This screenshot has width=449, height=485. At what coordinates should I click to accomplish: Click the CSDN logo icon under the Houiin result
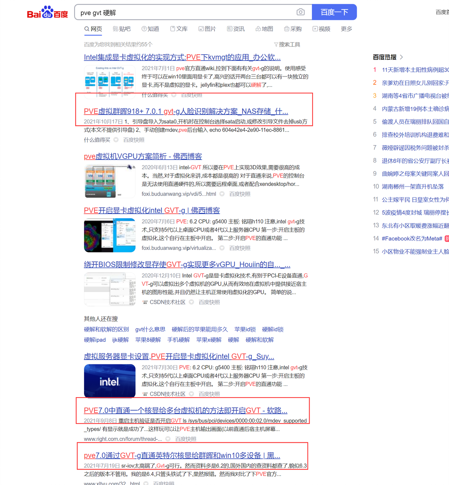point(145,302)
